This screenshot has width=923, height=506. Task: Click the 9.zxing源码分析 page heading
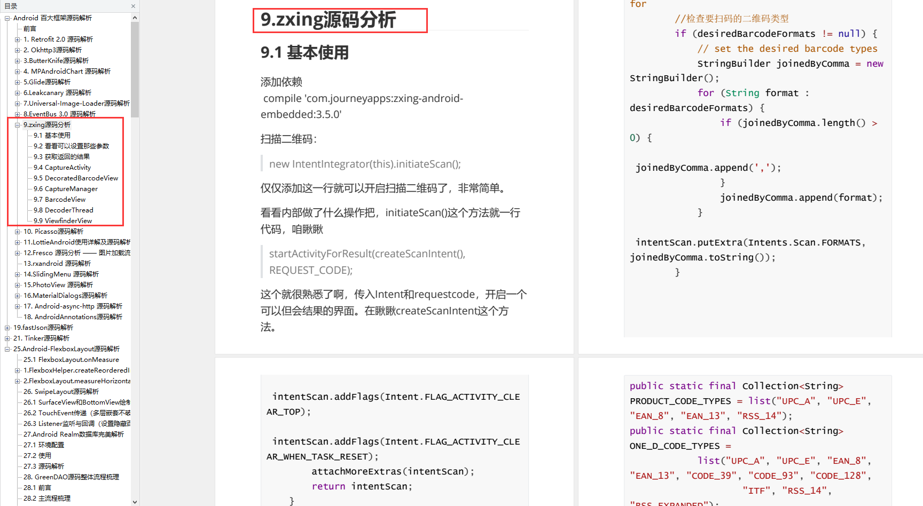pyautogui.click(x=328, y=20)
